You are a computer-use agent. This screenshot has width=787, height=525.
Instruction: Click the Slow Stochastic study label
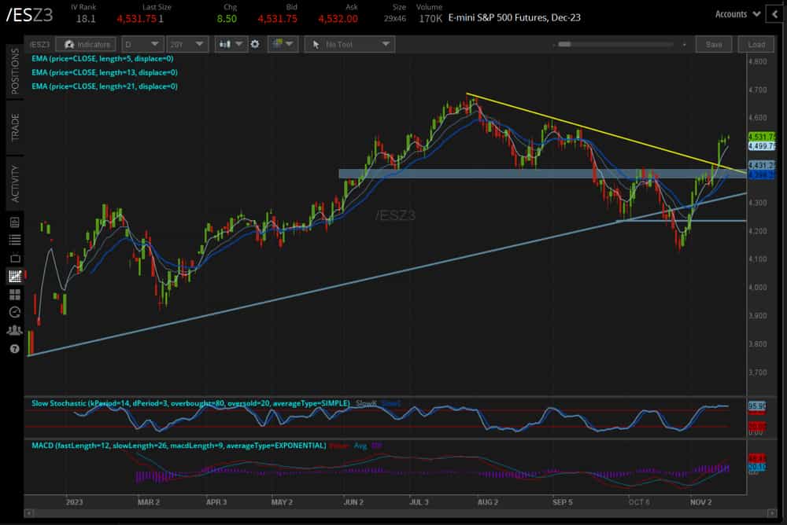[190, 403]
